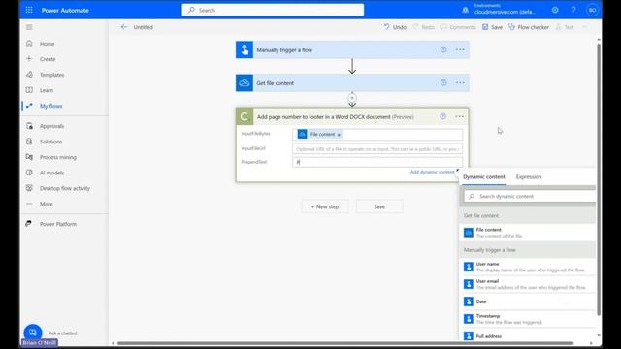The width and height of the screenshot is (621, 349).
Task: Open help for Add page number step
Action: pyautogui.click(x=442, y=116)
